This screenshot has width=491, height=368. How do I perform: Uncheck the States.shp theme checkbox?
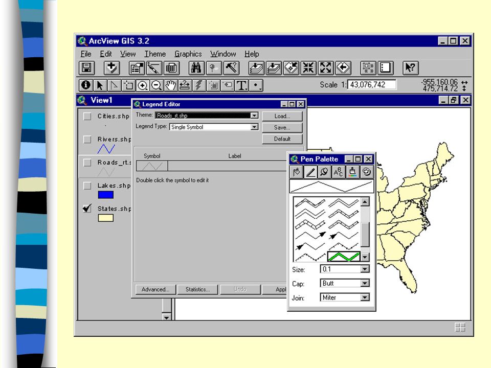coord(87,209)
